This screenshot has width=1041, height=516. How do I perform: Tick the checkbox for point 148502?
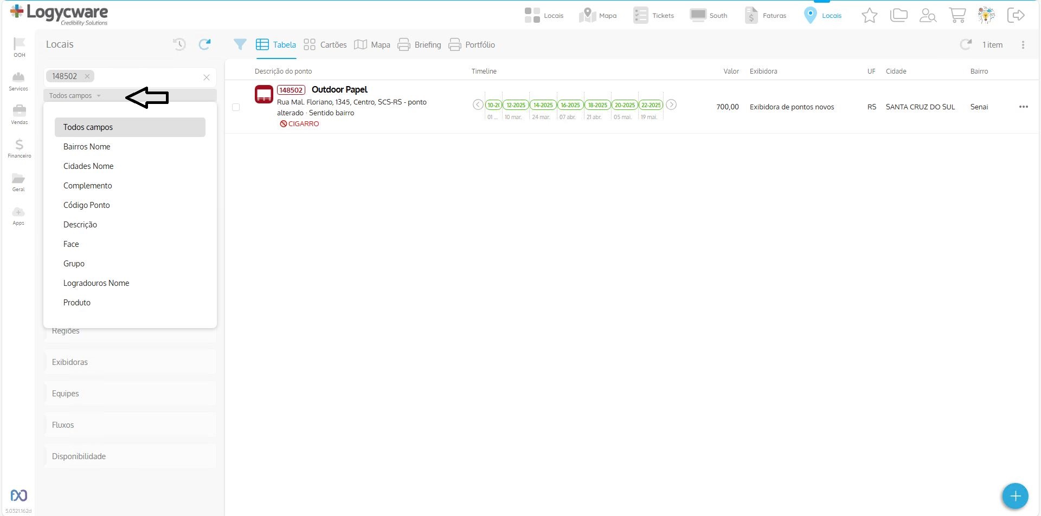point(236,107)
